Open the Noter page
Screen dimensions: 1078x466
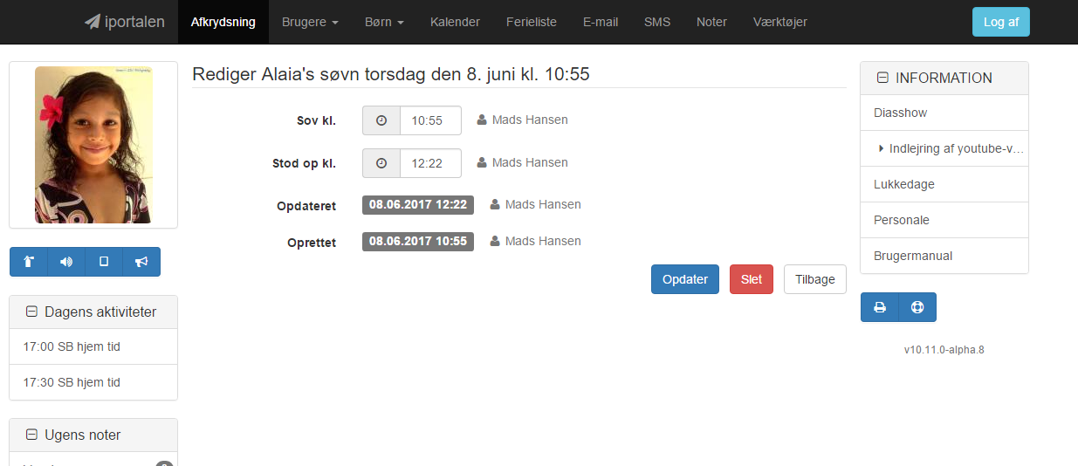711,22
